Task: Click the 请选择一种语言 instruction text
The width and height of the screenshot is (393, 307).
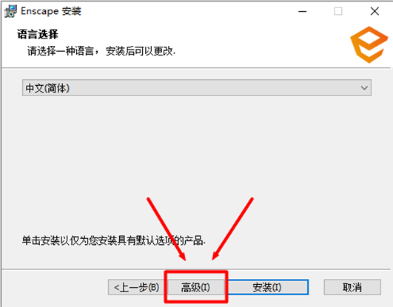Action: click(x=60, y=51)
